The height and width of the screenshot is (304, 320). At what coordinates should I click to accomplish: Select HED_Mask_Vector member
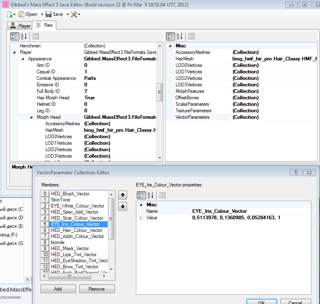click(x=74, y=248)
